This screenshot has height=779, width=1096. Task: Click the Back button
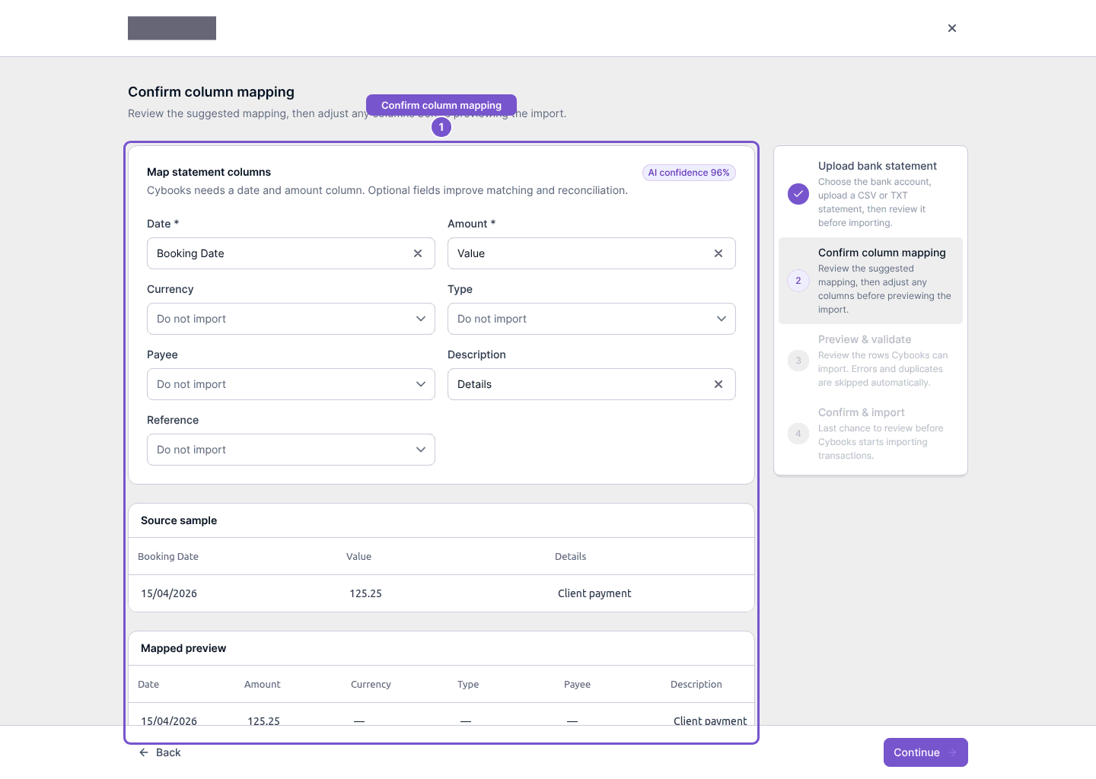pos(160,752)
